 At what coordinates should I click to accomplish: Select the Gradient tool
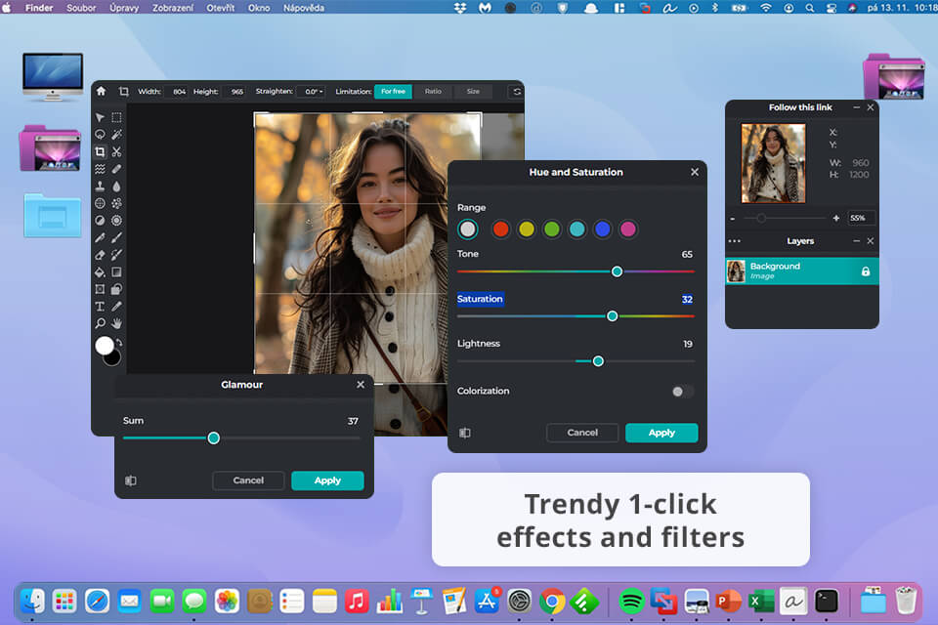pos(116,272)
